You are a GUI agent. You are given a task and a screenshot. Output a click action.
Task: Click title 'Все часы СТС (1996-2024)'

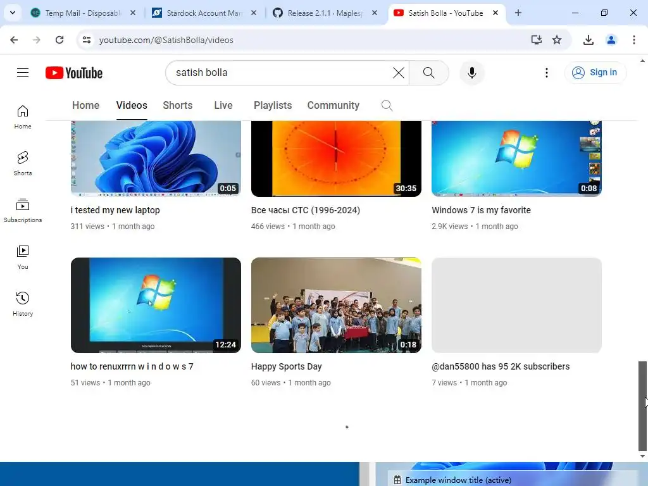(306, 210)
